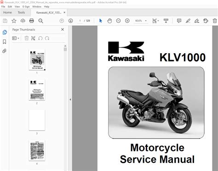
Task: Select the Highlight pen tool
Action: click(188, 21)
